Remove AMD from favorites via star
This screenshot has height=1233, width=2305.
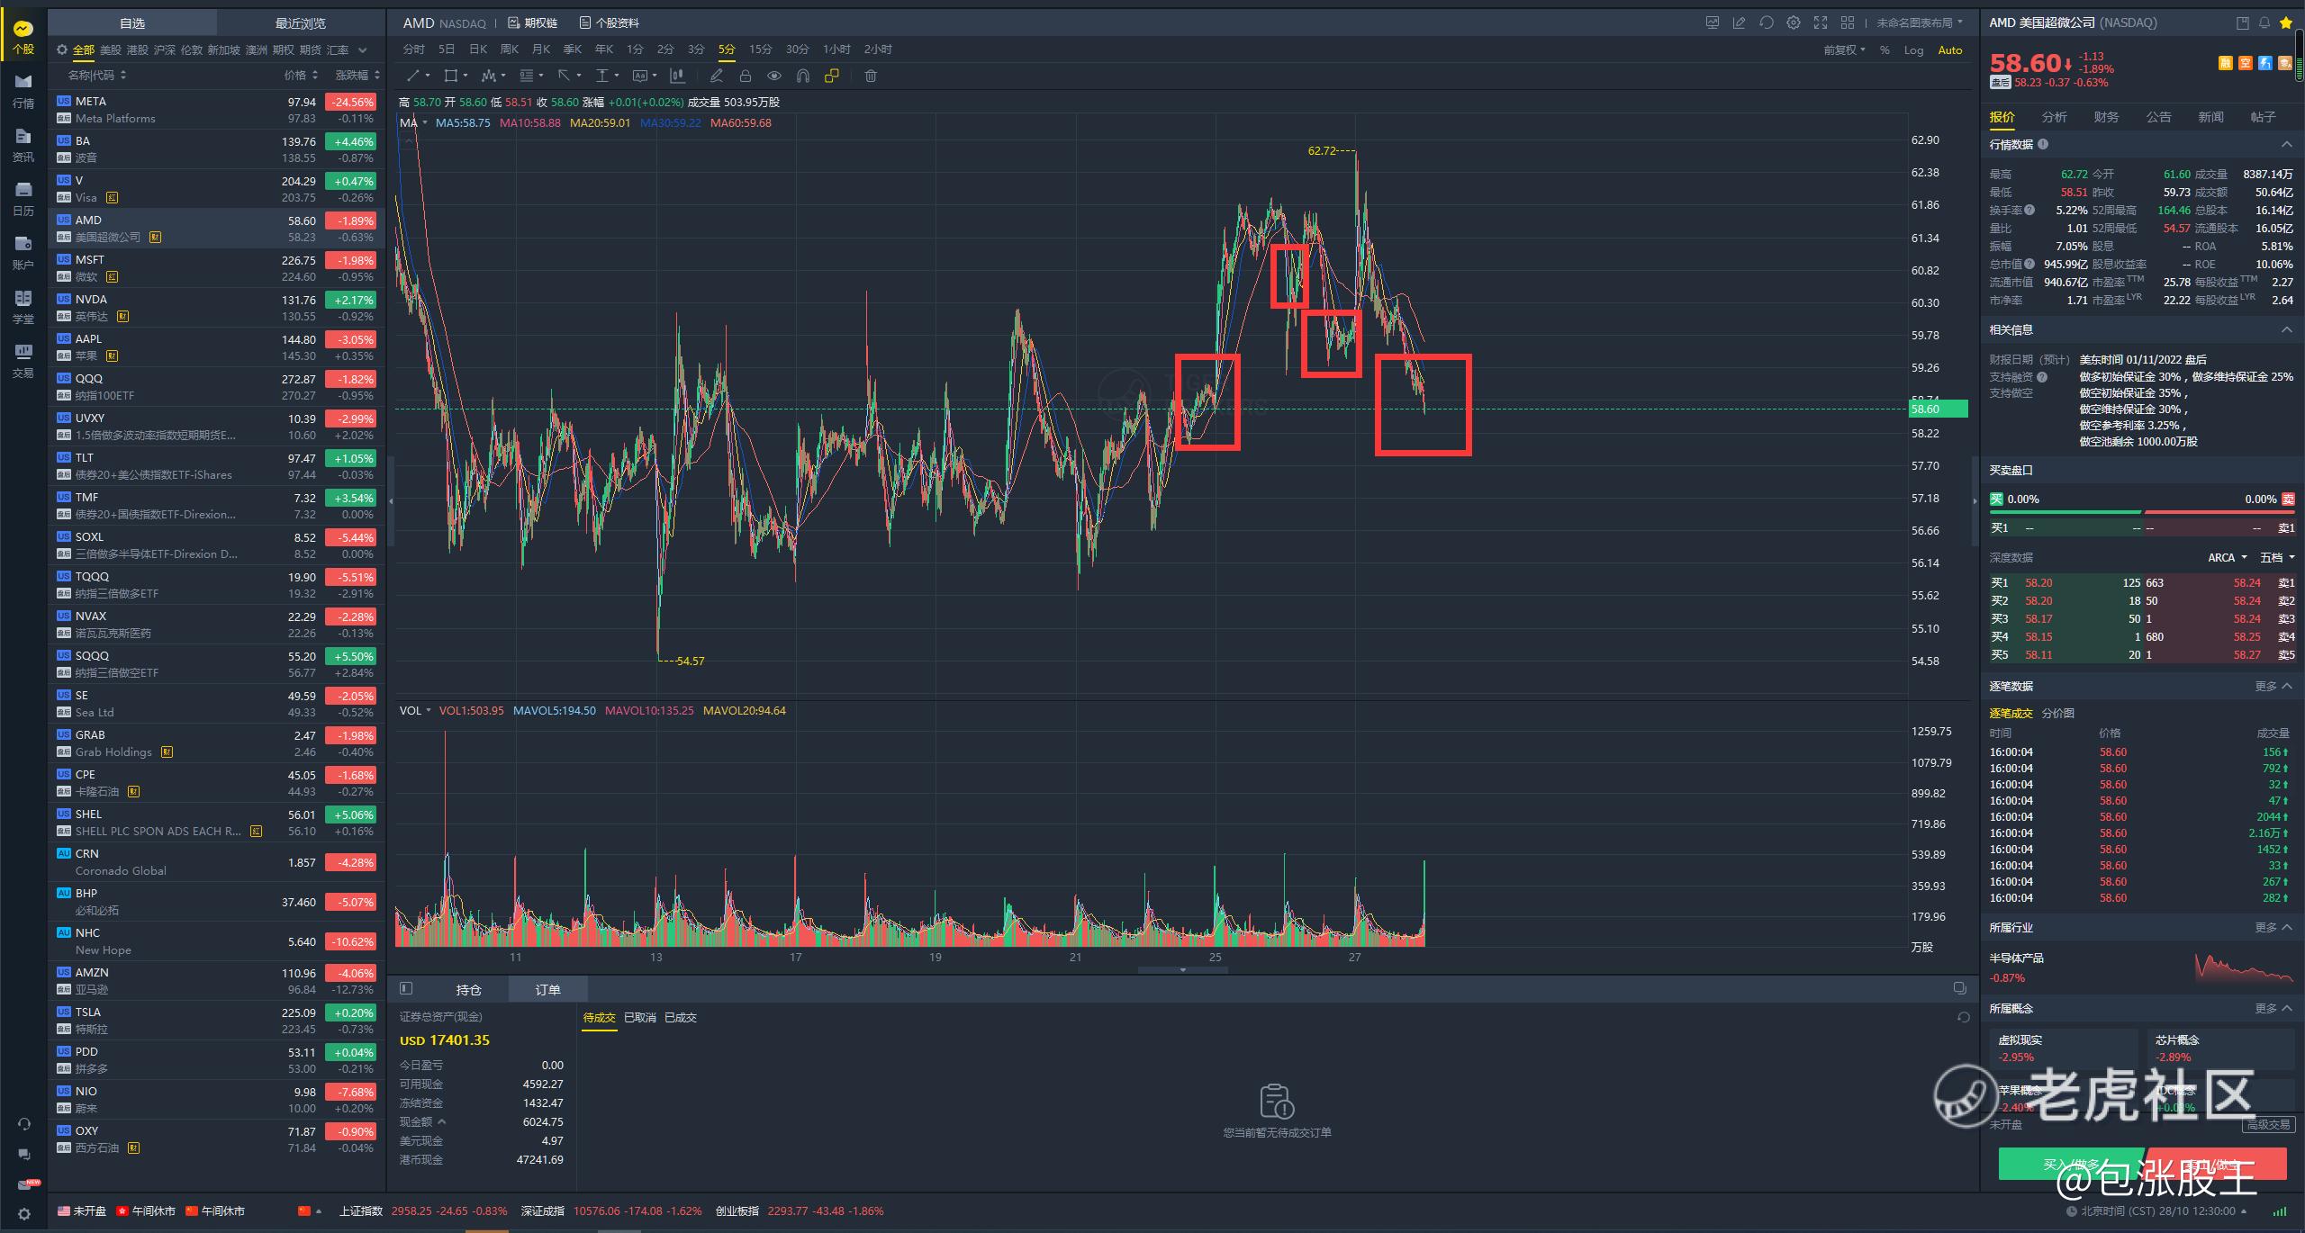(x=2286, y=22)
